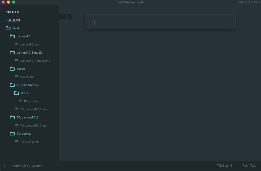Click line number 1 in the gutter
261x171 pixels.
tap(66, 17)
